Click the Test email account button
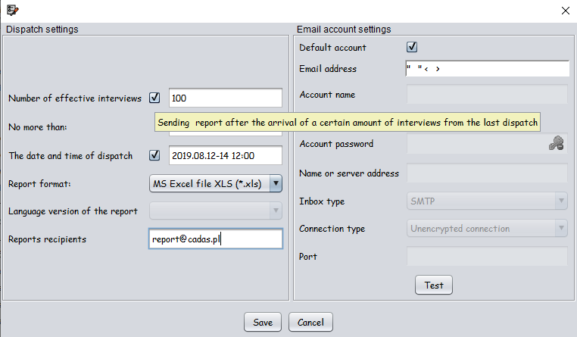577x337 pixels. pos(434,286)
